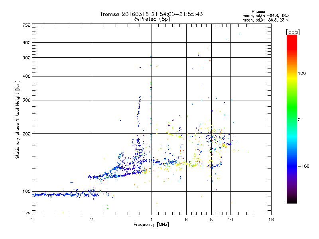This screenshot has width=319, height=239.
Task: Click the colorbar label '100'
Action: 302,73
